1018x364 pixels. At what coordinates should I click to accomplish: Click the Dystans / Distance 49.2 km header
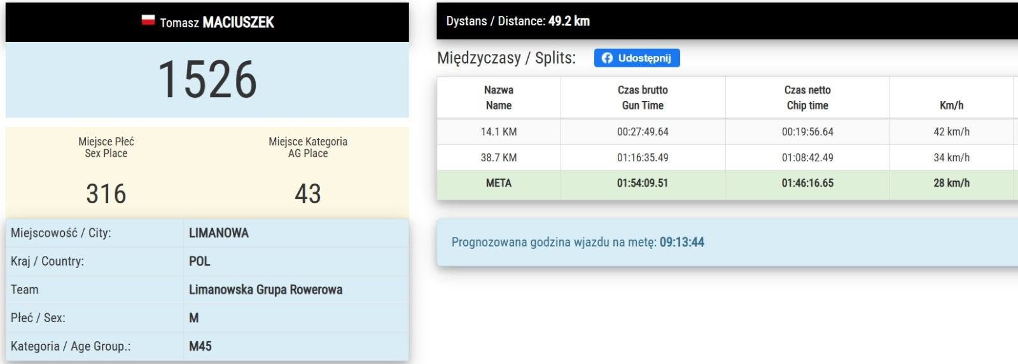tap(518, 21)
